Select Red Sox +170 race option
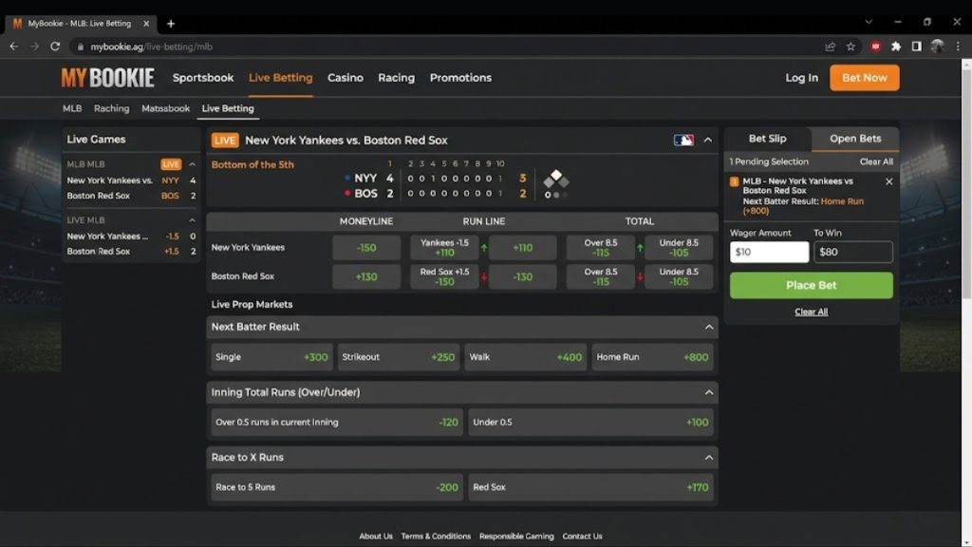The width and height of the screenshot is (972, 547). tap(590, 487)
